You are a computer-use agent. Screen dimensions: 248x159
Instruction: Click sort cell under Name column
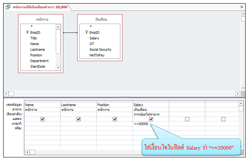pos(42,114)
